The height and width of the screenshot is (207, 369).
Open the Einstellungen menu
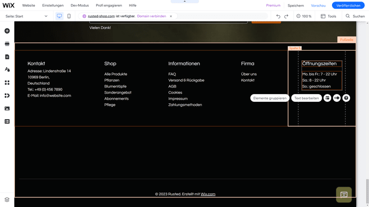(x=53, y=5)
